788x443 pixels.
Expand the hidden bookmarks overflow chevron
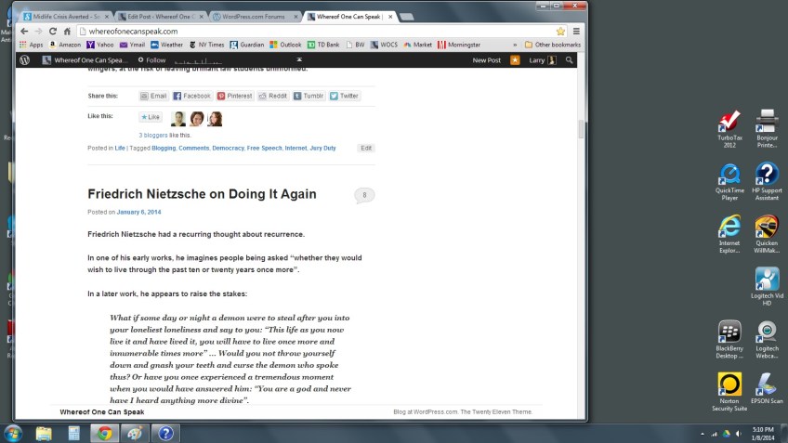pyautogui.click(x=515, y=44)
